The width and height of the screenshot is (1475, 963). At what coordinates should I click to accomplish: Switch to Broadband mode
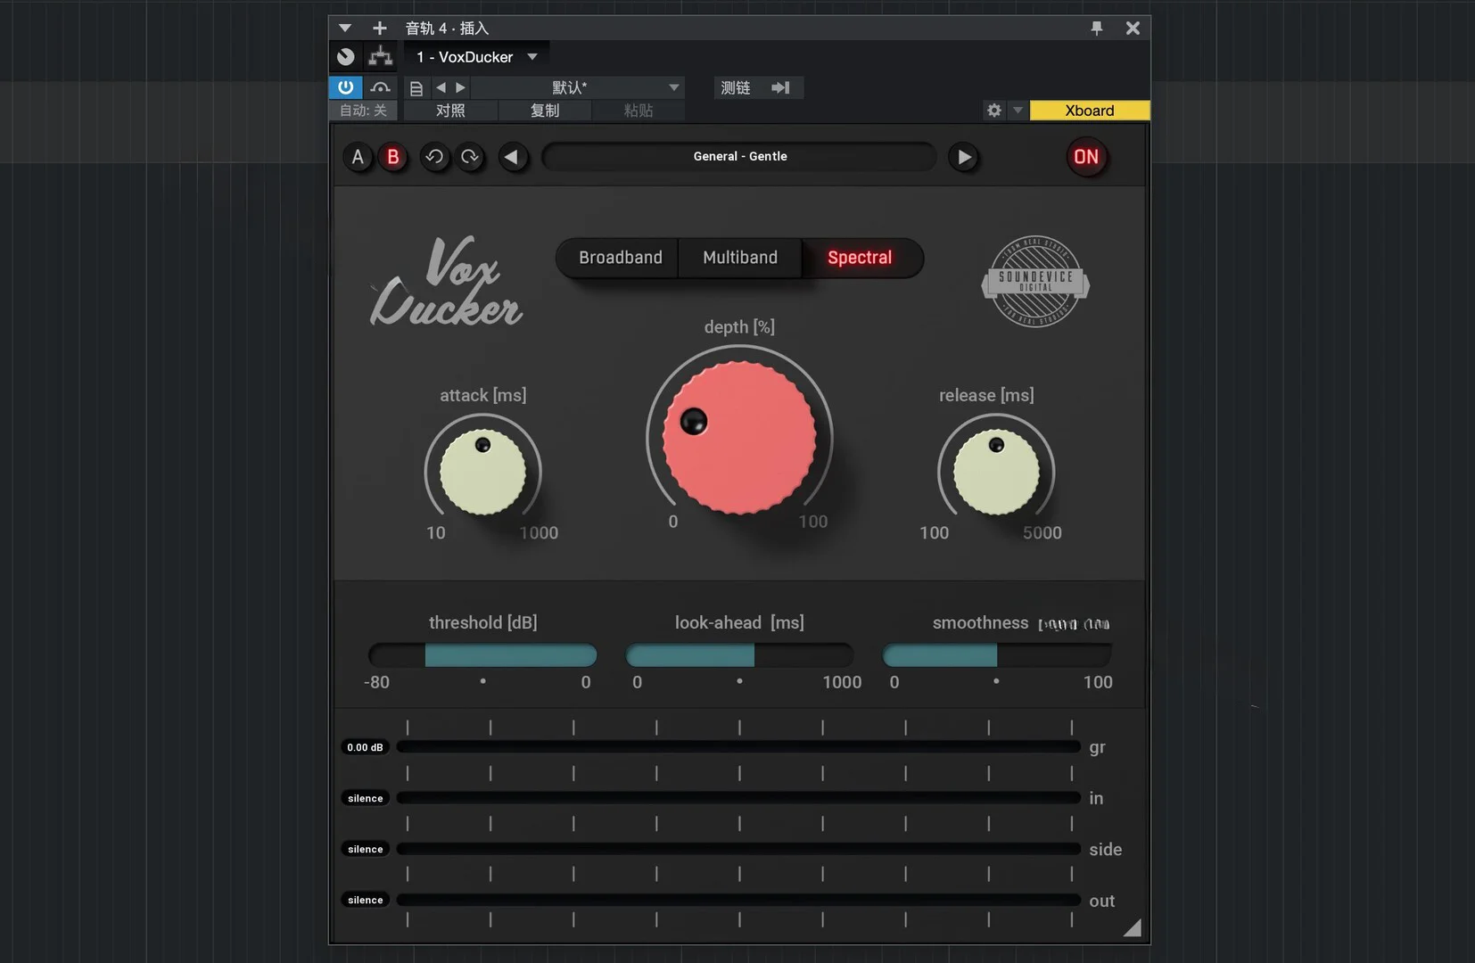pyautogui.click(x=620, y=258)
